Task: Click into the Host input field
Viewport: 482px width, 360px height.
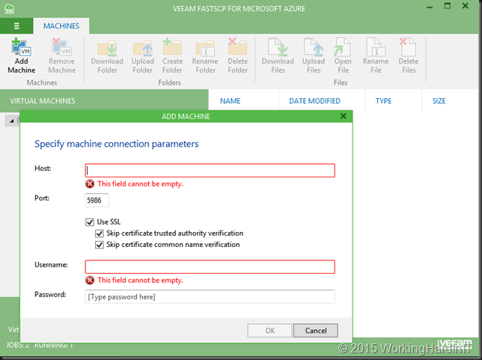Action: (210, 171)
